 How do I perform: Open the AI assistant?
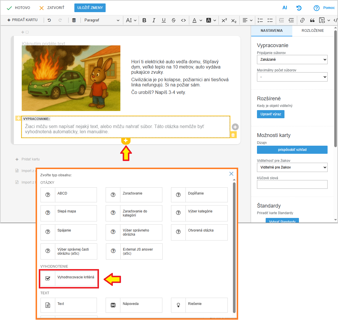point(284,8)
